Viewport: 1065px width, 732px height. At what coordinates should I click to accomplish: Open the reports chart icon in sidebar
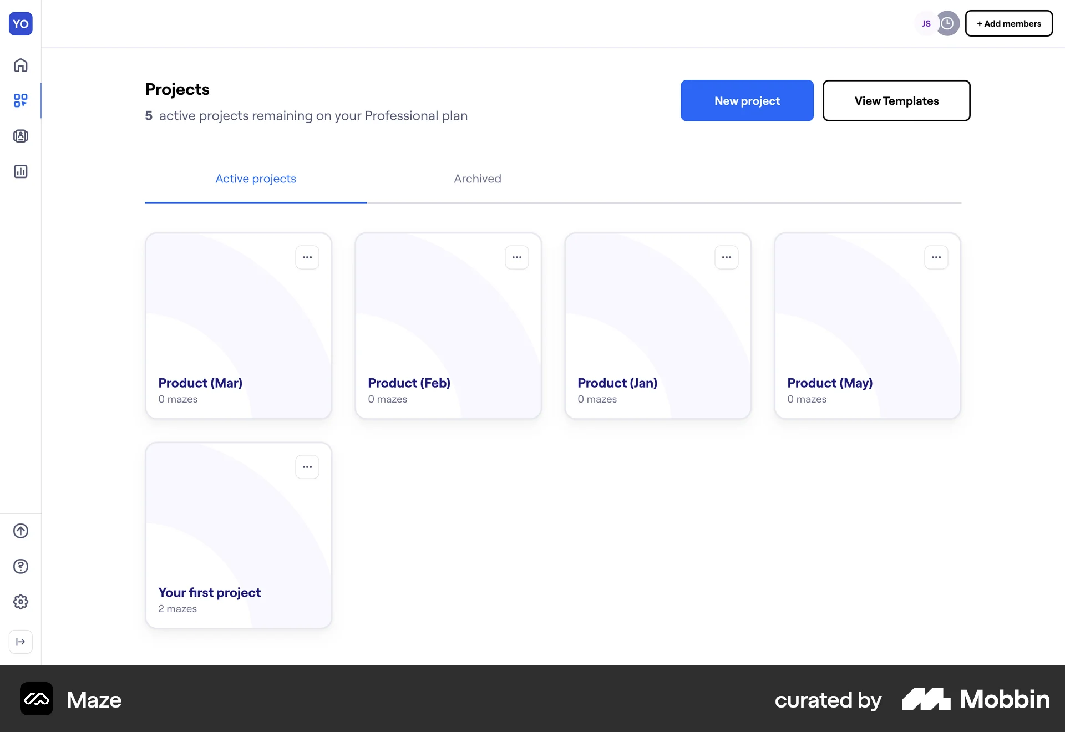pyautogui.click(x=21, y=171)
